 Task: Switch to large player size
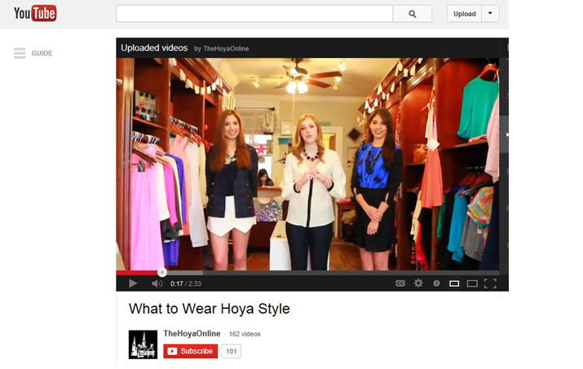[472, 283]
